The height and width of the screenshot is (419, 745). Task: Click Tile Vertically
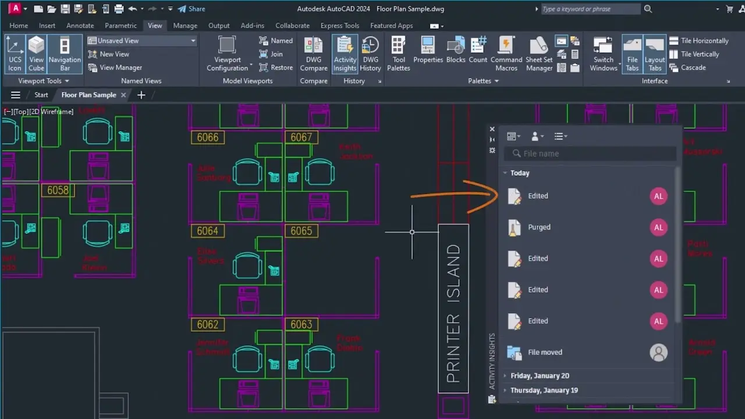point(694,54)
